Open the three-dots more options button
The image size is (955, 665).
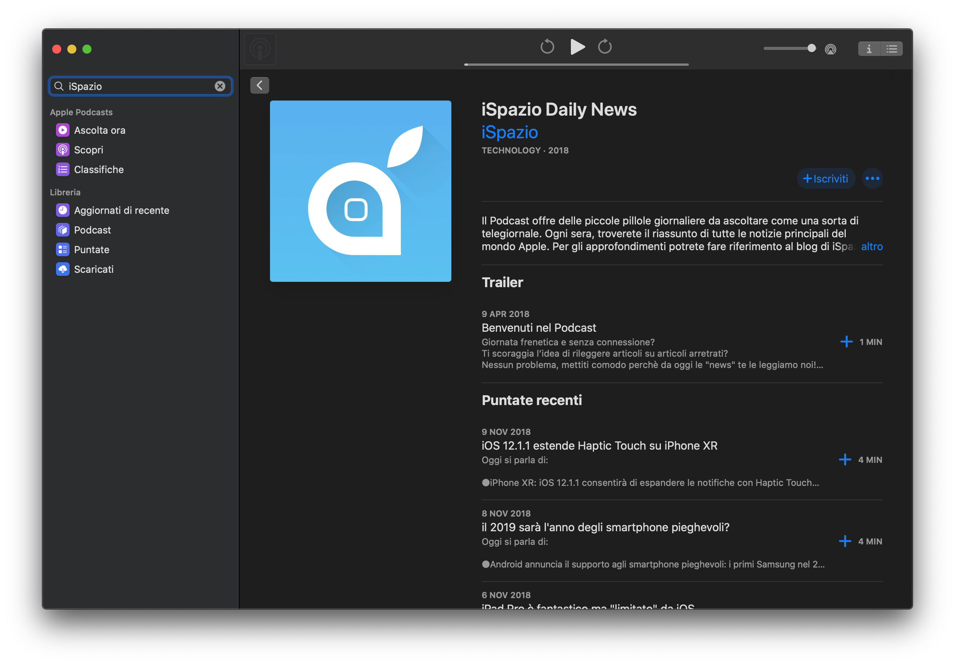click(872, 178)
